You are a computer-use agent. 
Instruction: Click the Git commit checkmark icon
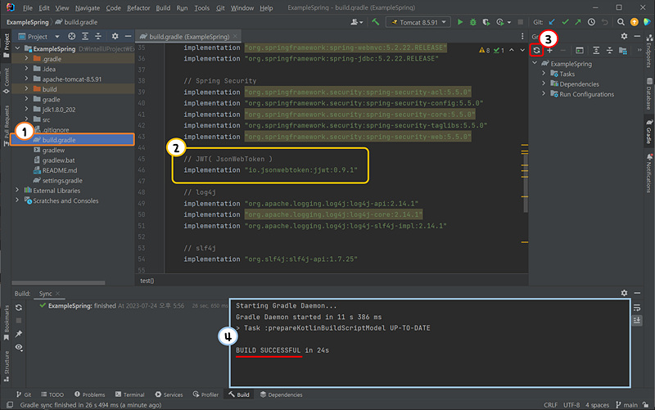pyautogui.click(x=565, y=22)
